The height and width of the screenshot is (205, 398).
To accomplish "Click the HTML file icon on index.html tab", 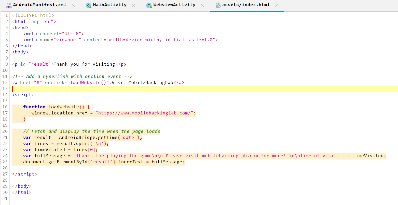I will pyautogui.click(x=218, y=5).
